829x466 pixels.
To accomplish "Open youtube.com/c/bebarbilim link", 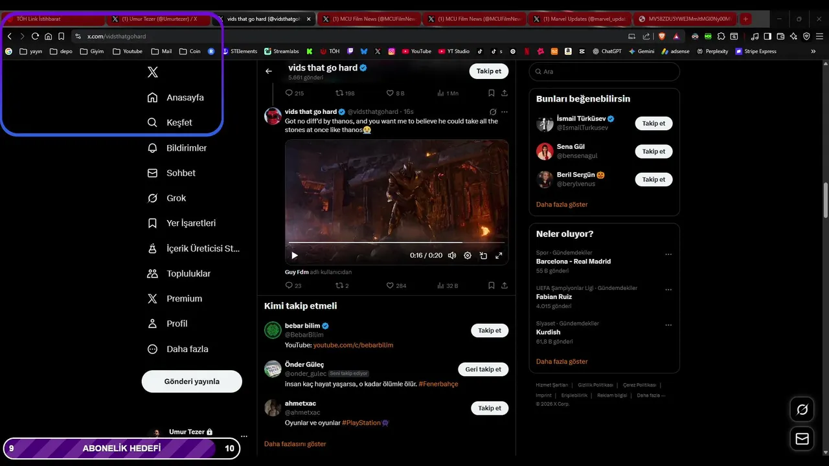I will point(353,345).
